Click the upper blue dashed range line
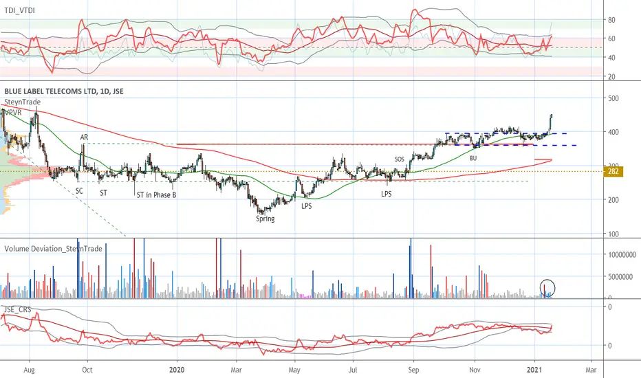 tap(506, 133)
